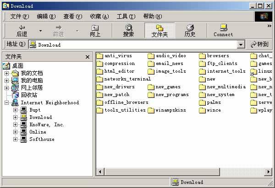Image resolution: width=275 pixels, height=188 pixels.
Task: Open the Back button history dropdown arrow
Action: (40, 31)
